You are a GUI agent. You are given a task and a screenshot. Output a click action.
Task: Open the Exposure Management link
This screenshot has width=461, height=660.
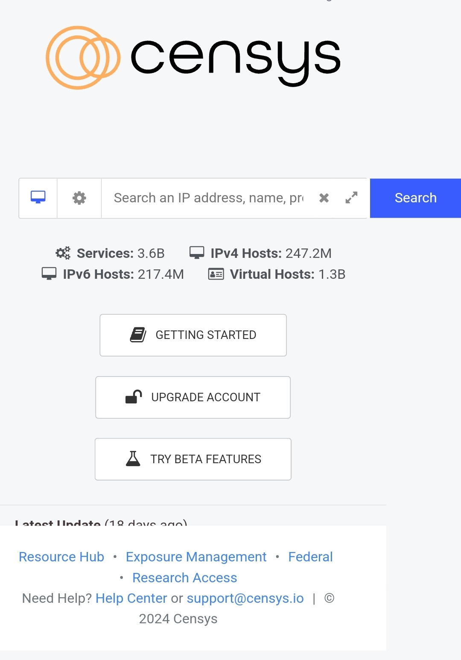tap(196, 557)
